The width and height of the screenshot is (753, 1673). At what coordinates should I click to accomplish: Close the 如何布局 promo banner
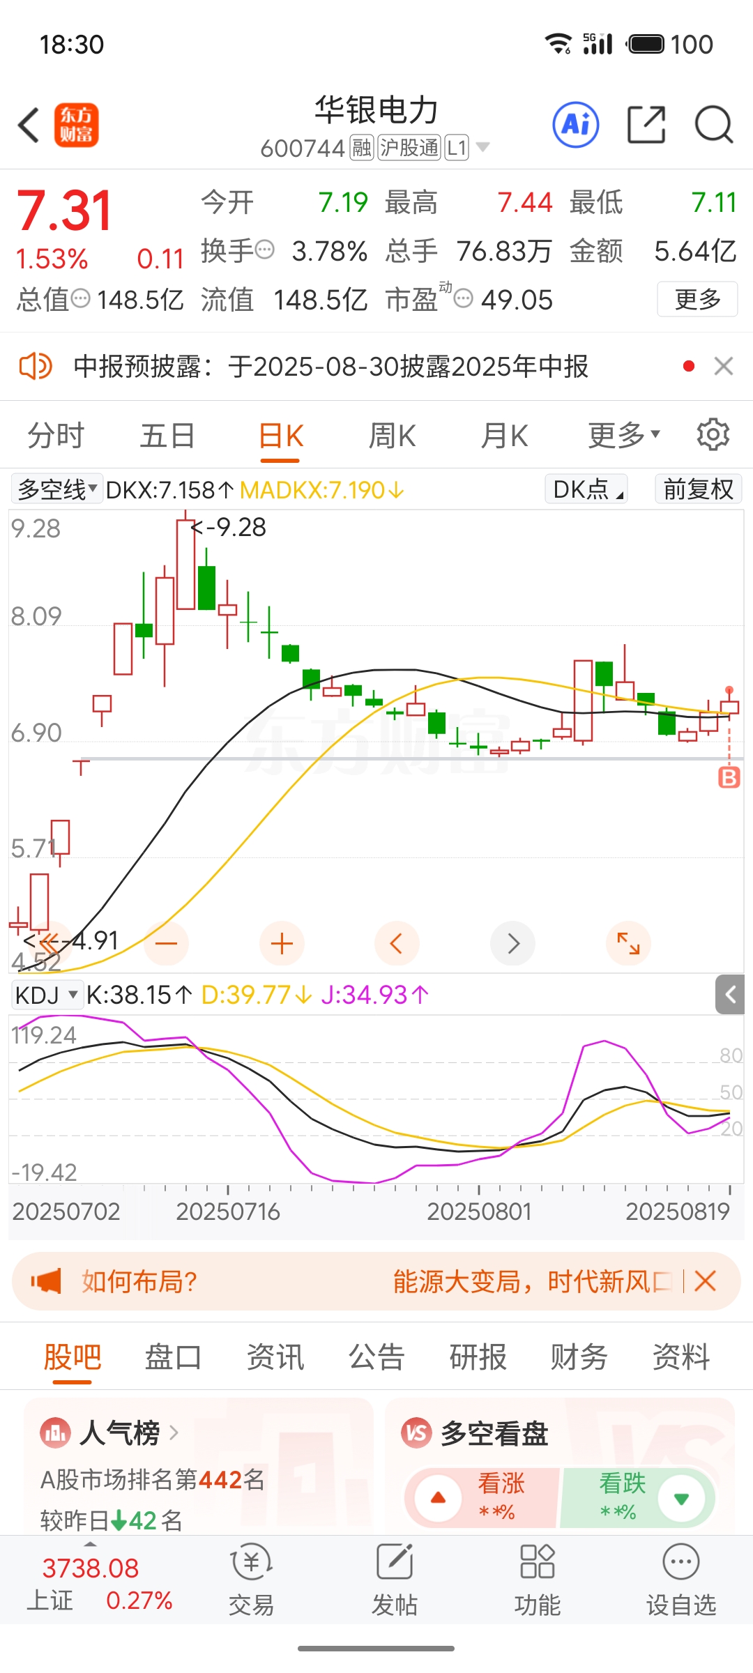pos(706,1281)
